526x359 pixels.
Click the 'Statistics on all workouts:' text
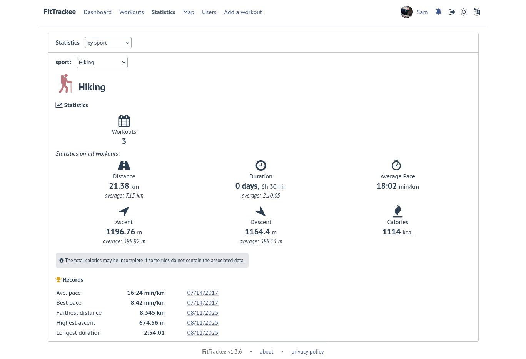(88, 154)
